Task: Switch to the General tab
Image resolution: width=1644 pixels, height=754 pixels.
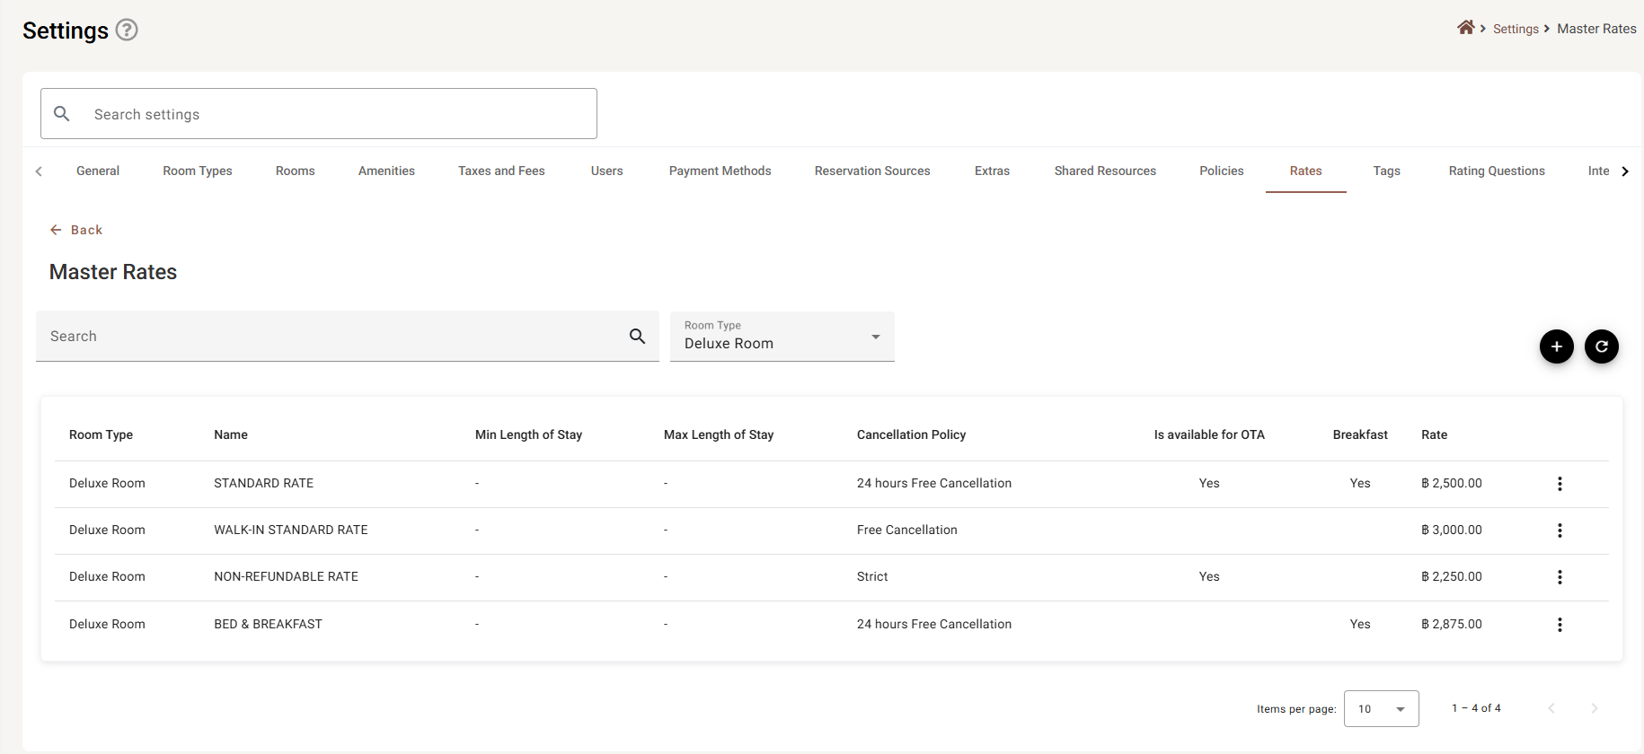Action: tap(98, 171)
